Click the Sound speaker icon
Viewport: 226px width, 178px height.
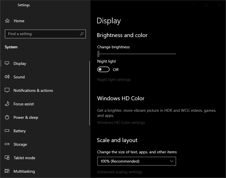click(7, 77)
